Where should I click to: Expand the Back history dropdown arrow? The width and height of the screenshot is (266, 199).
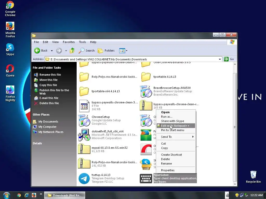52,51
